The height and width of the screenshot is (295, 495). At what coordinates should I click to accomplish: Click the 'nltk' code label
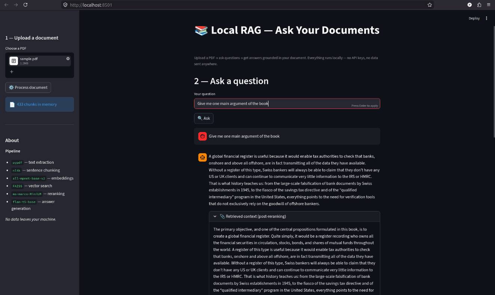[x=16, y=170]
